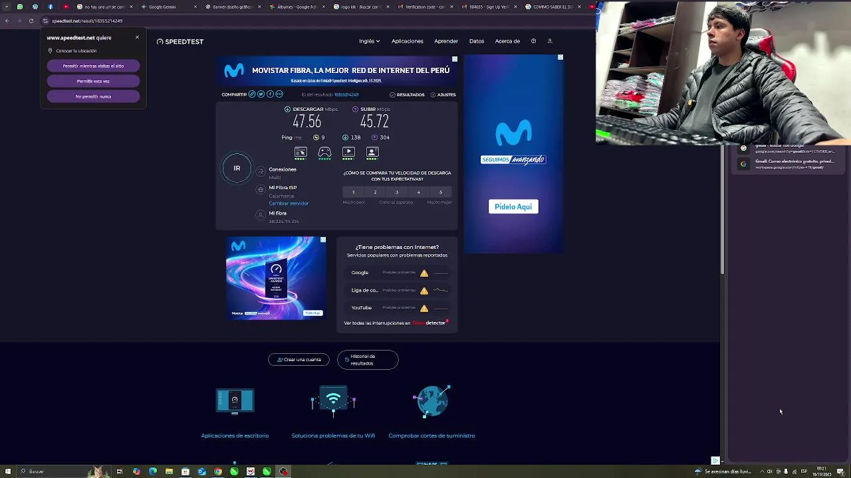Start test with the IR button

click(237, 168)
